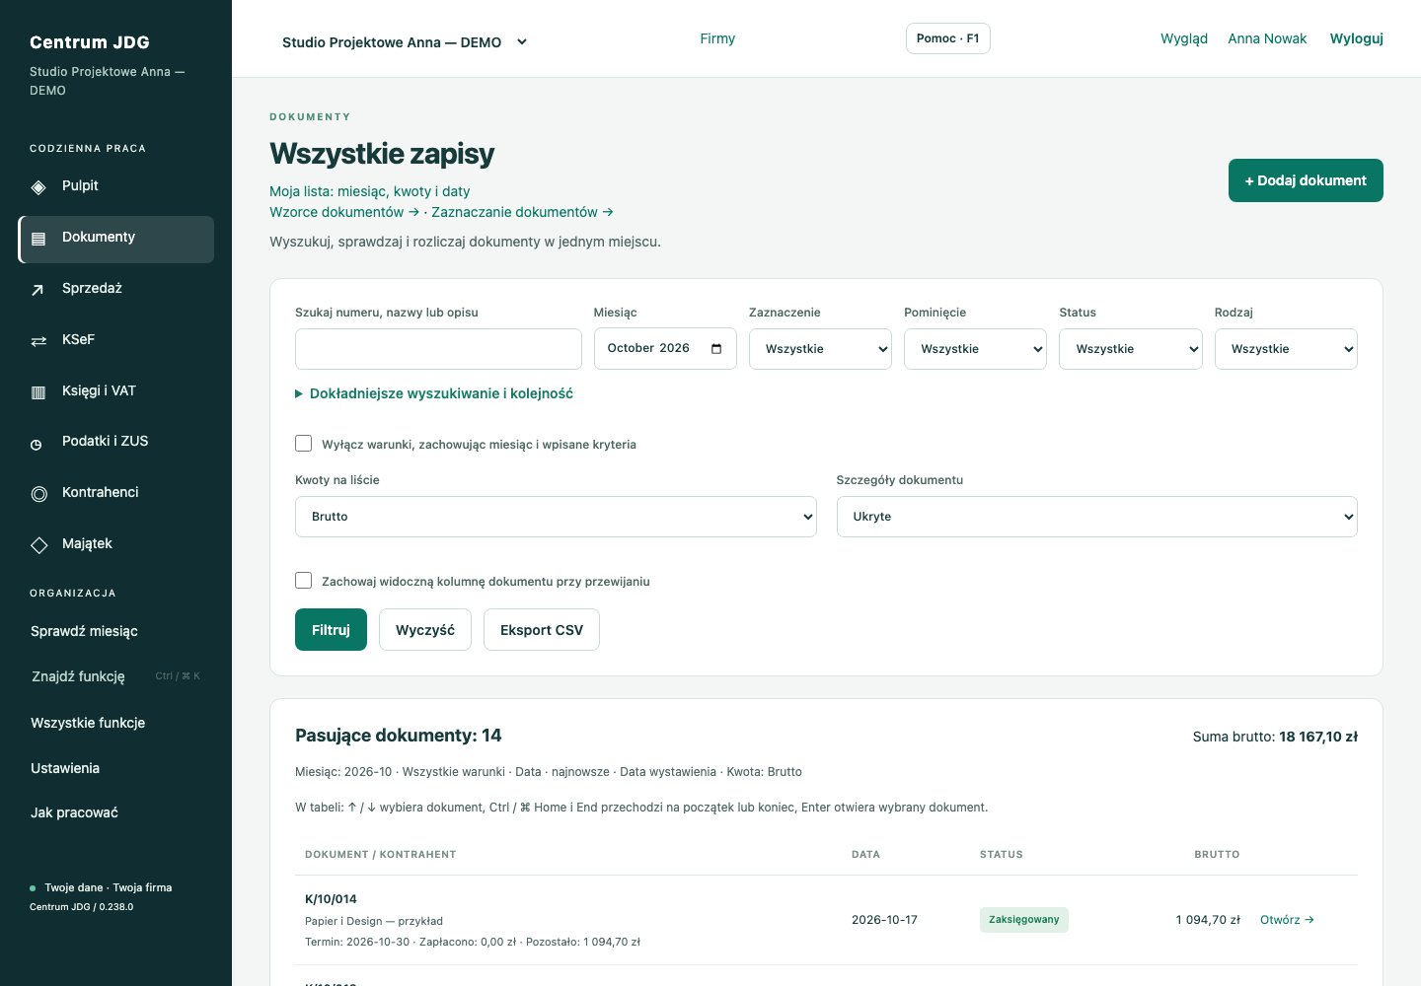Focus the 'Szukaj numeru, nazwy lub opisu' search field

[438, 349]
